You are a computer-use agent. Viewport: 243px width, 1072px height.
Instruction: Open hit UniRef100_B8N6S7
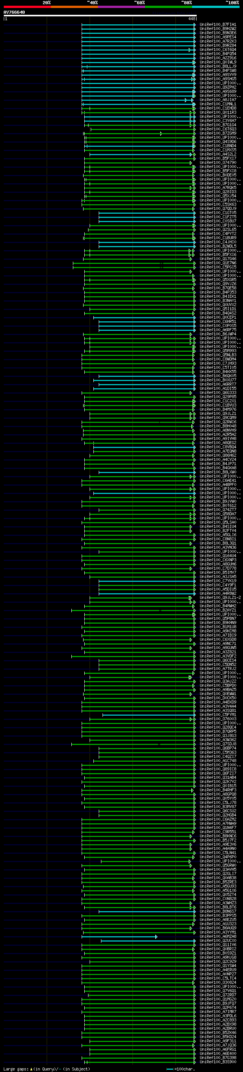pos(218,912)
